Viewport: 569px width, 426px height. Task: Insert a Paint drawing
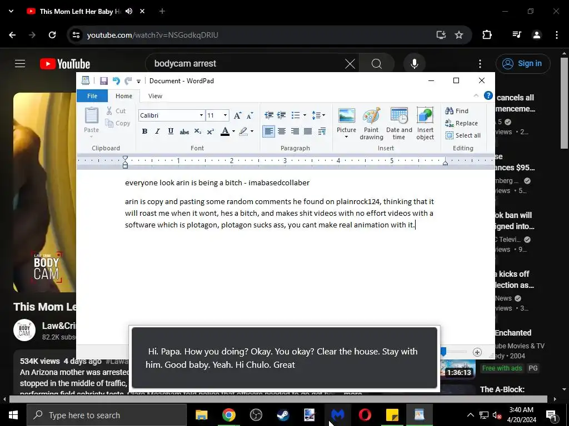(x=371, y=124)
